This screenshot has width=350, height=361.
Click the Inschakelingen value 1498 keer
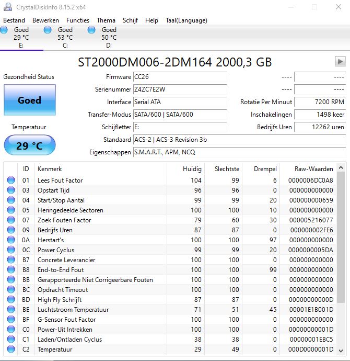pos(320,115)
